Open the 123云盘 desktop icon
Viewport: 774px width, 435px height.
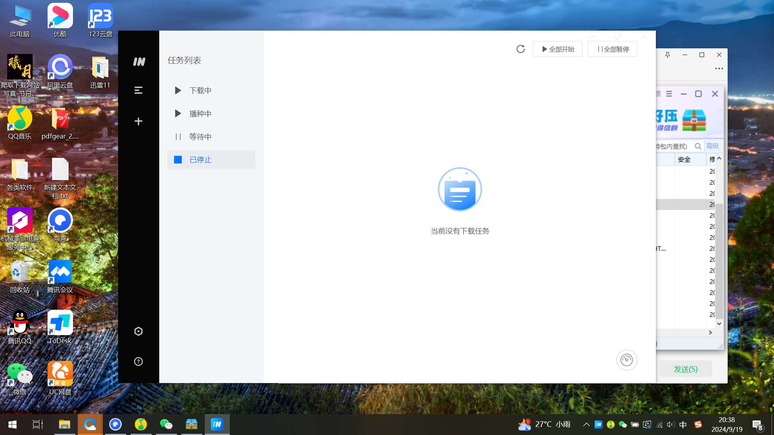coord(100,20)
